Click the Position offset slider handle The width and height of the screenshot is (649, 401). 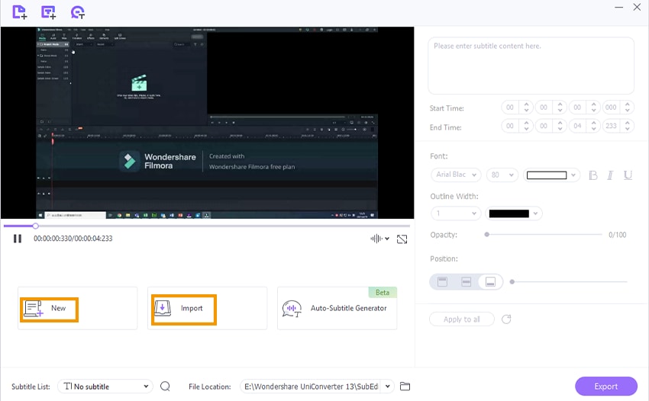point(512,282)
